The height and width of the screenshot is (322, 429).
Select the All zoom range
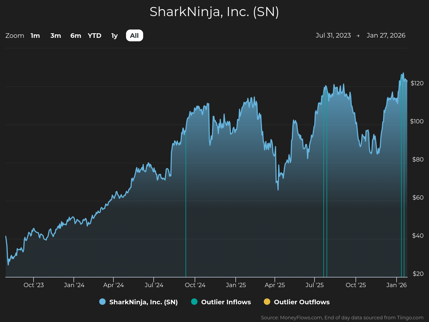134,36
